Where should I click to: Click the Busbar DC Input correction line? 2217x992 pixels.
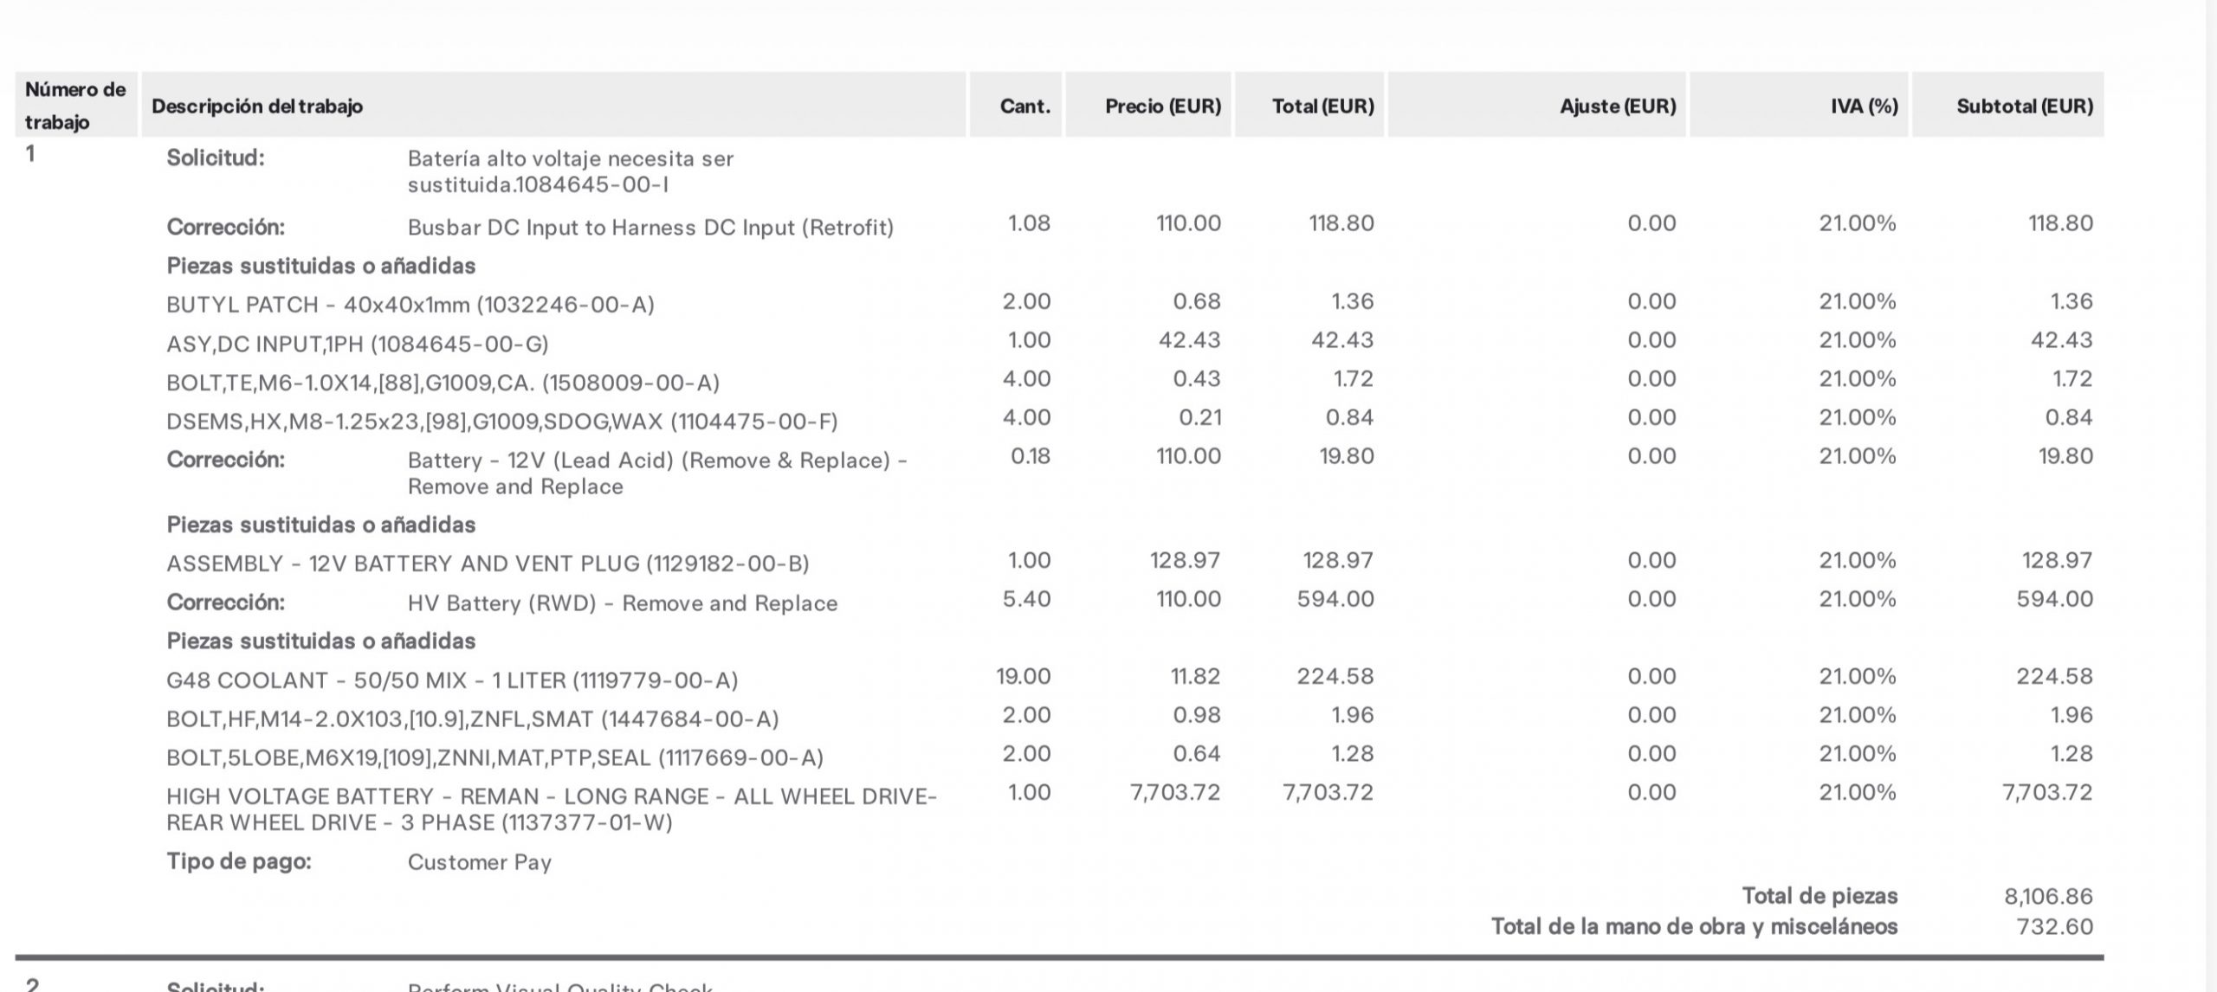pyautogui.click(x=650, y=228)
